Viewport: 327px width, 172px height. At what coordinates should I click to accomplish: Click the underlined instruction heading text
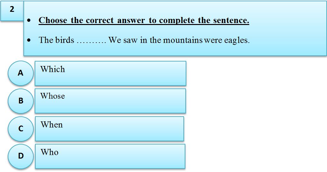pyautogui.click(x=144, y=20)
